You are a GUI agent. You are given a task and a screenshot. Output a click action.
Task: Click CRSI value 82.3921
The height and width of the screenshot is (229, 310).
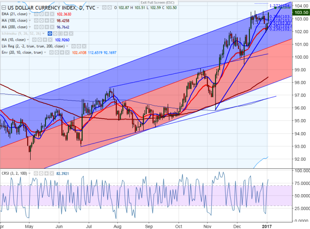tap(63, 174)
